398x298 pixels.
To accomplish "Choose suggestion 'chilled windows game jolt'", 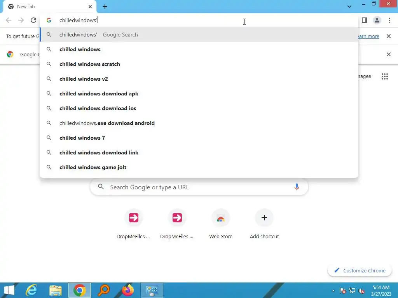I will (199, 167).
